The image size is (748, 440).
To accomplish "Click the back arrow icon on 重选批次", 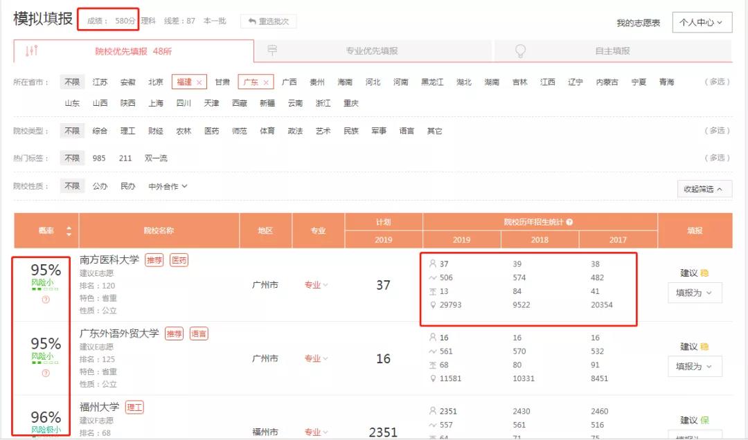I will click(x=252, y=21).
